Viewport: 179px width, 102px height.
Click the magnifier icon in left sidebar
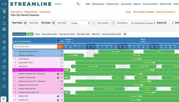pos(4,36)
